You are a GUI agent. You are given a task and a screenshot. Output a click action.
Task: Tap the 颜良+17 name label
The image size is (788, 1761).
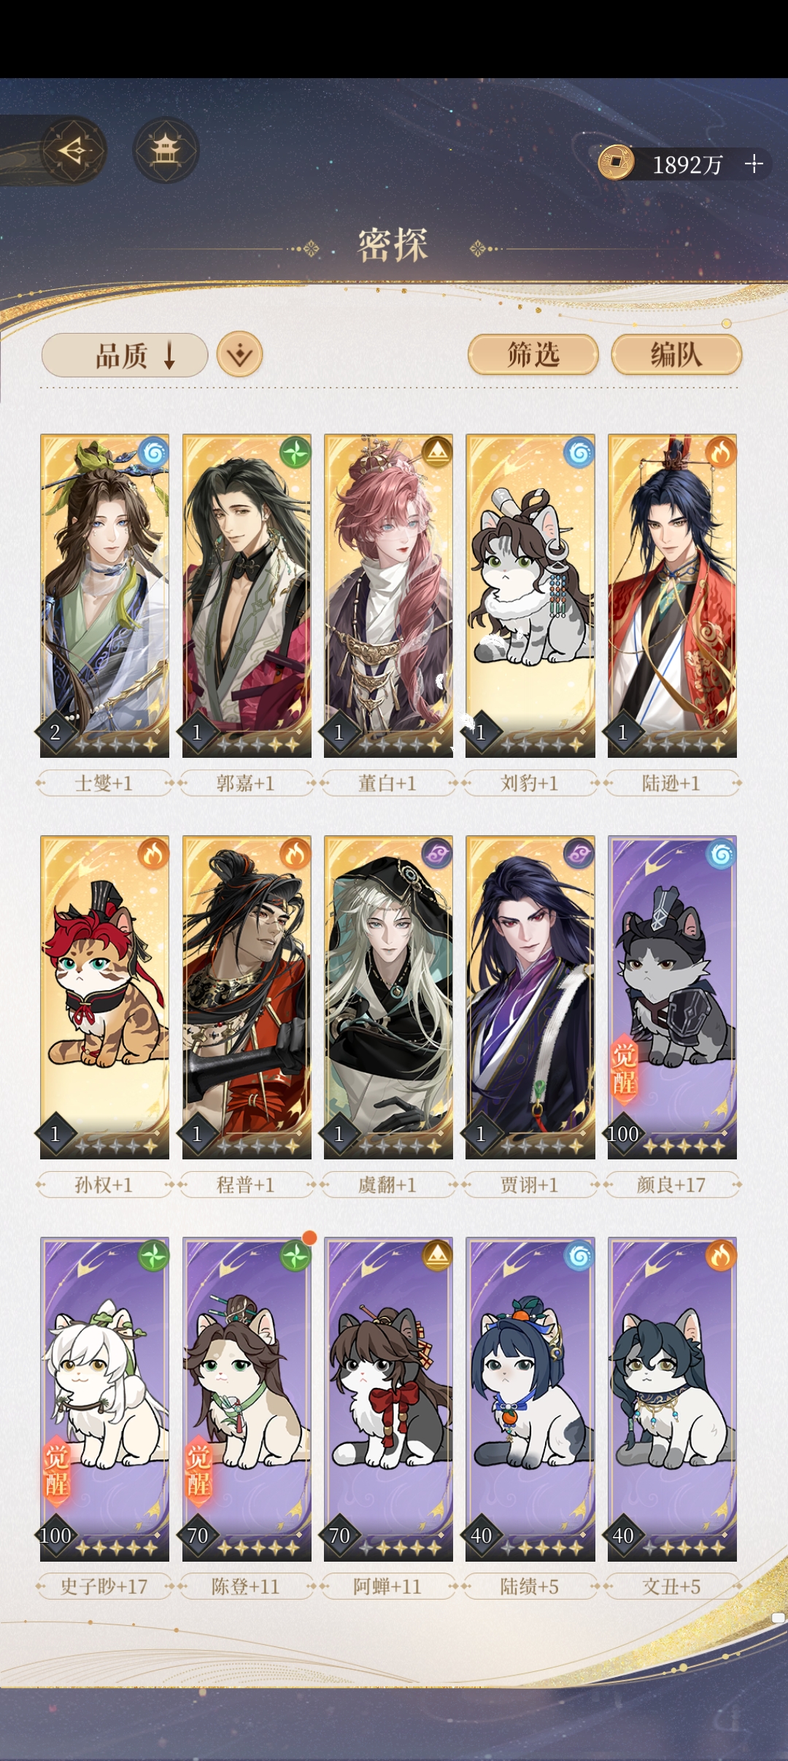[x=672, y=1184]
